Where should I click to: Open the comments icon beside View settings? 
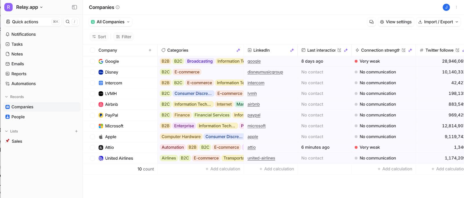pos(371,22)
